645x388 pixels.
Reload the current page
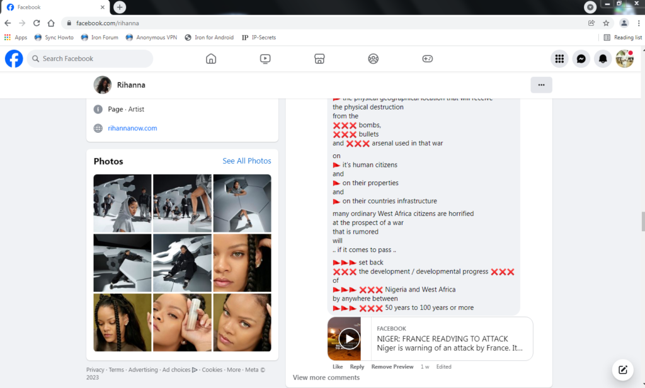pyautogui.click(x=37, y=23)
